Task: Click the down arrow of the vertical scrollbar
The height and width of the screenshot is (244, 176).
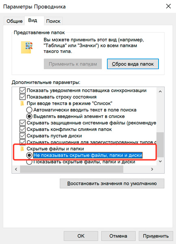Action: click(160, 161)
